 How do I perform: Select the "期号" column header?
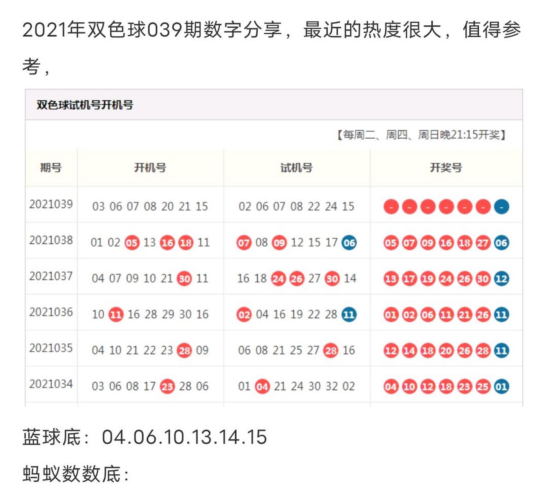point(51,167)
